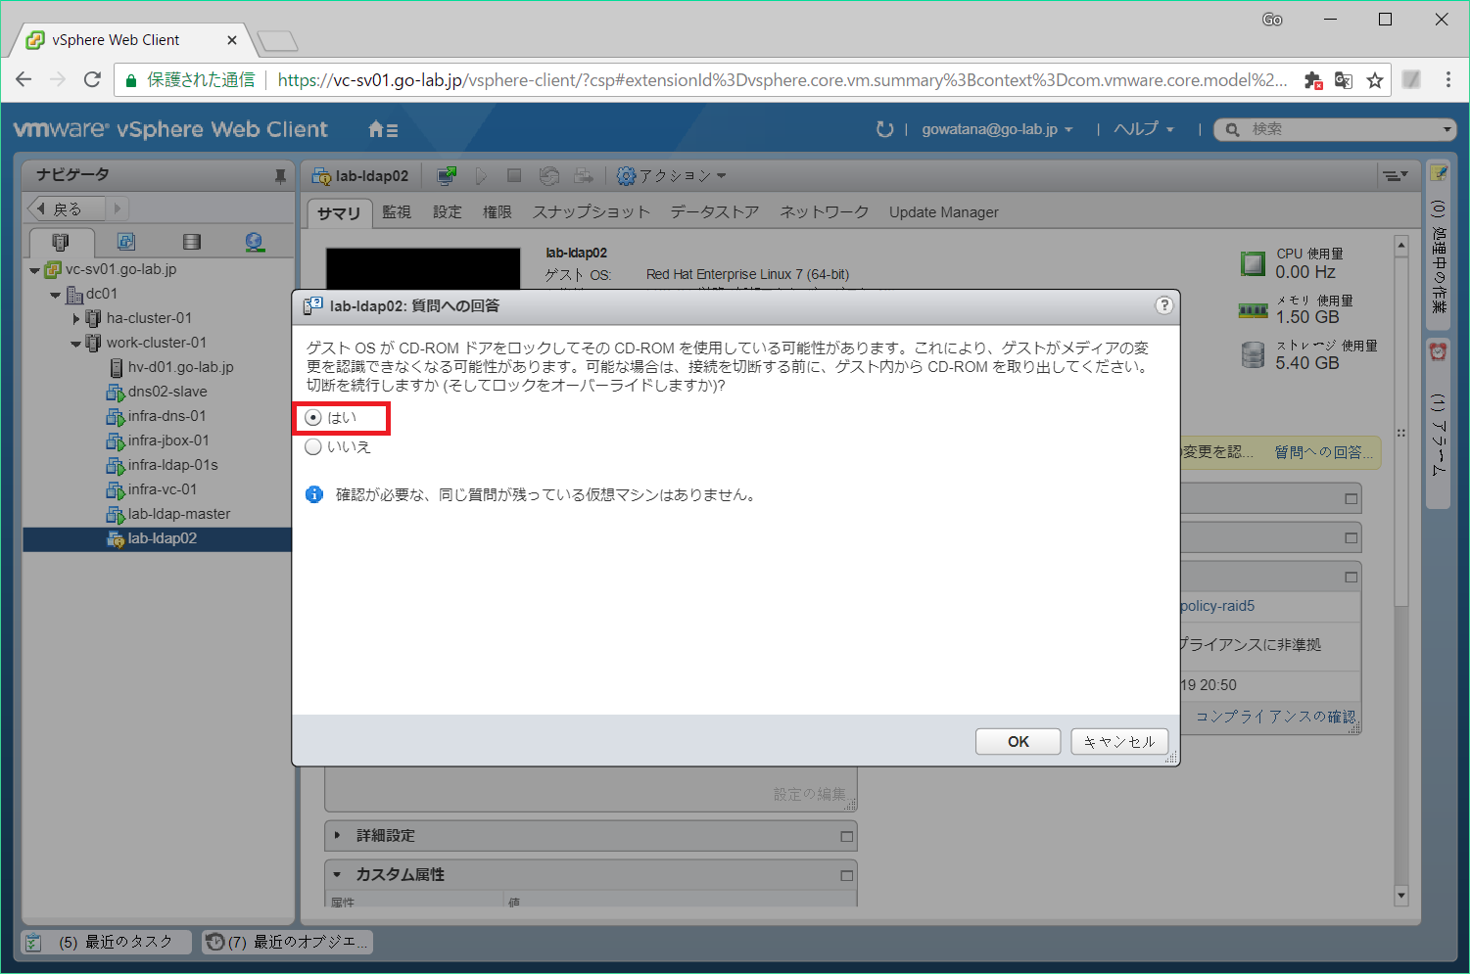The width and height of the screenshot is (1470, 974).
Task: Click the dialog help question mark icon
Action: tap(1164, 305)
